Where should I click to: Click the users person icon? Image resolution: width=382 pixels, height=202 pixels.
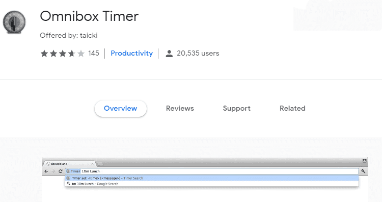click(169, 54)
